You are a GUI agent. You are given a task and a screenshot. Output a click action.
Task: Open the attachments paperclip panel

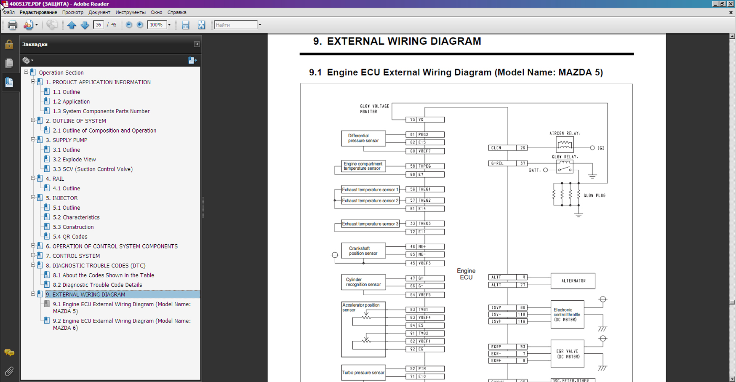click(x=9, y=371)
